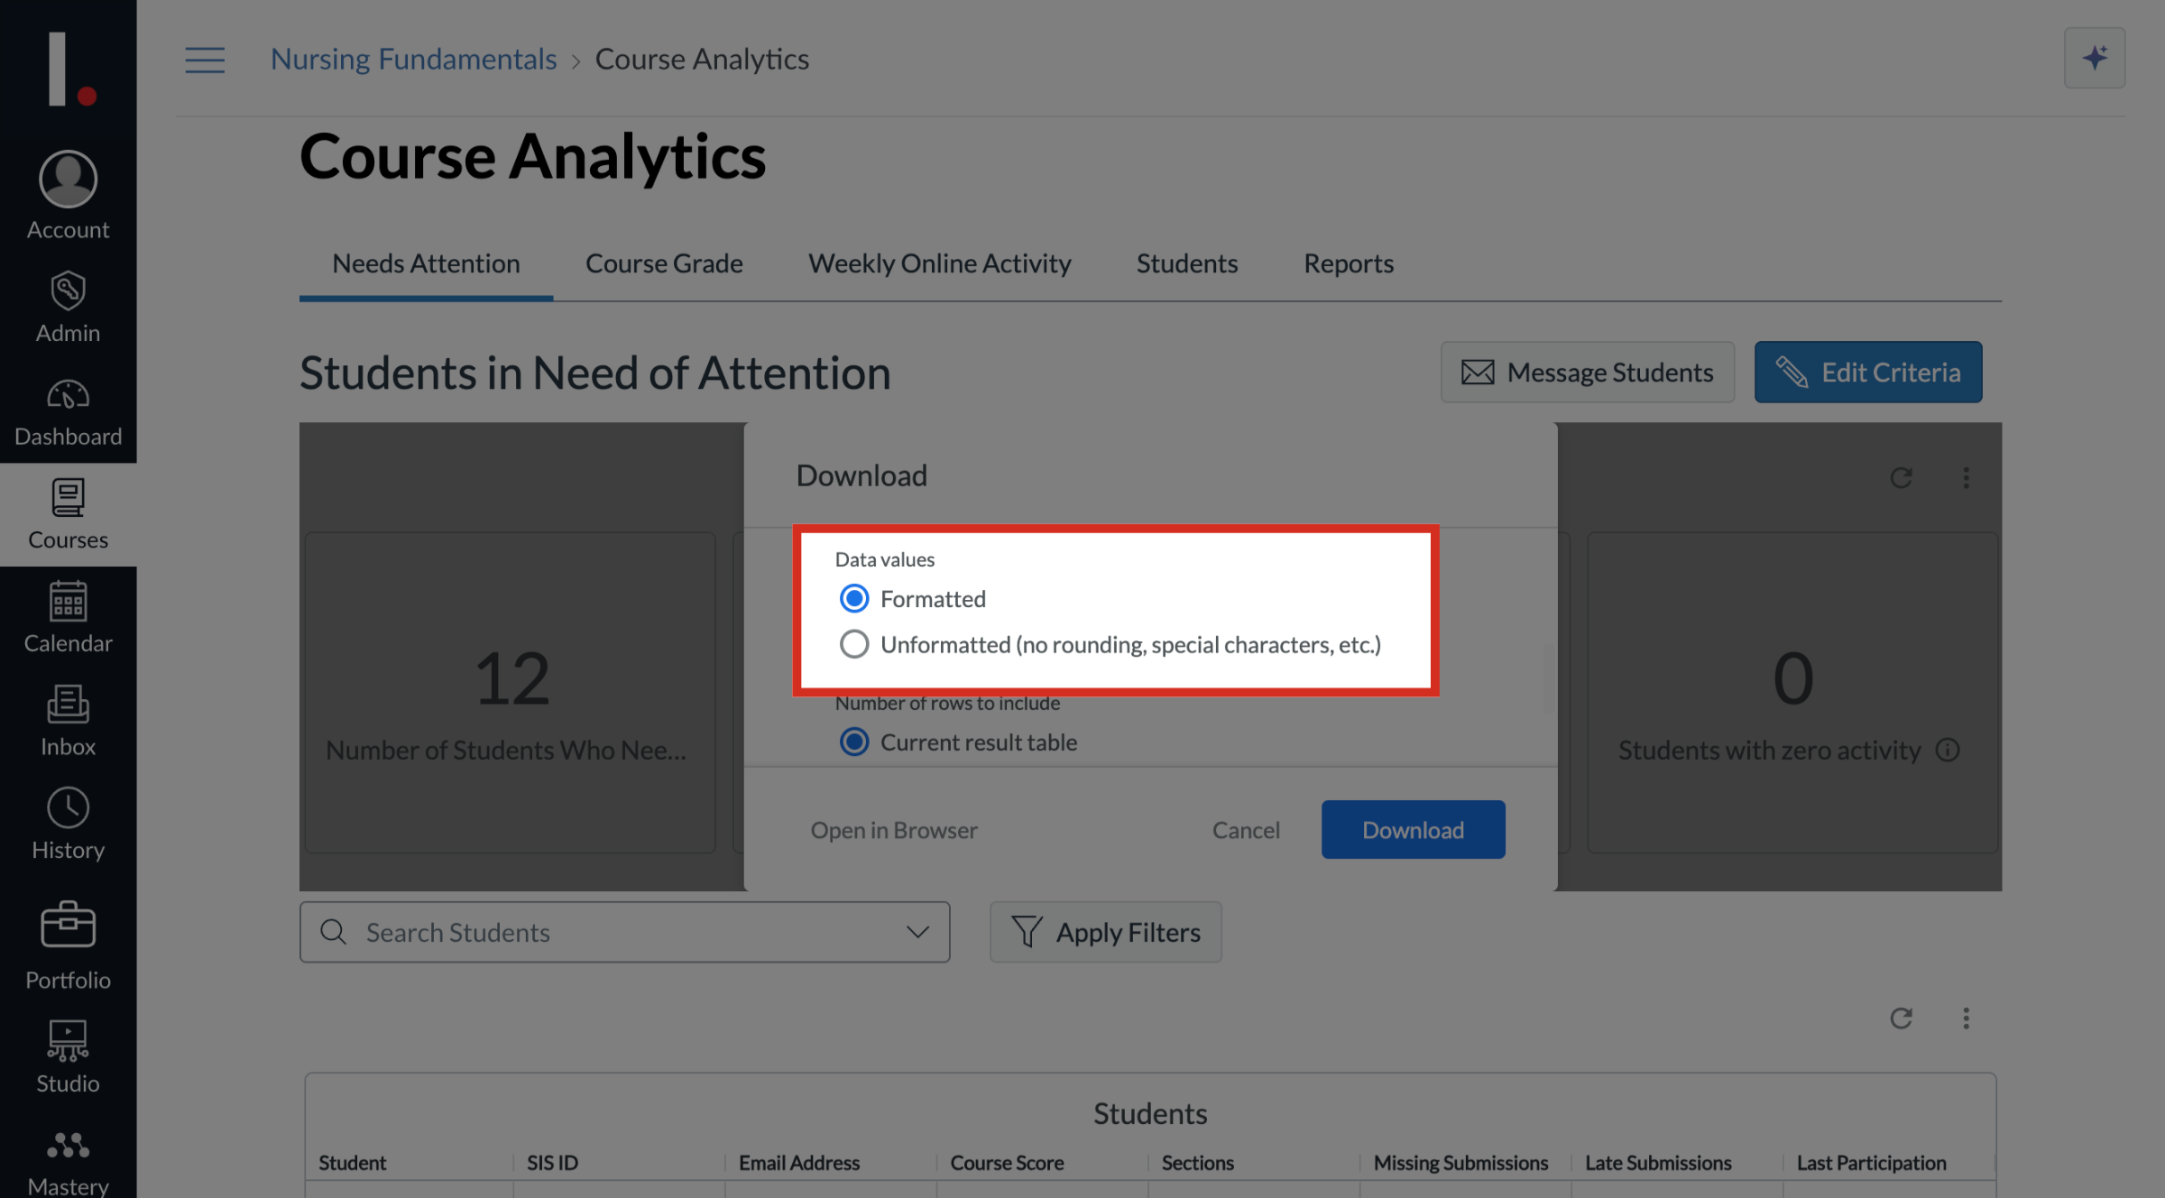Cancel the Download dialog

pos(1245,829)
